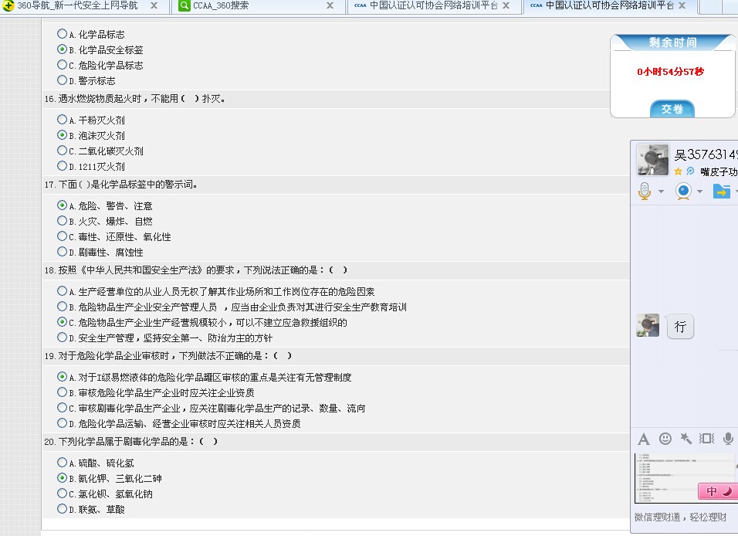Select Q16 option B 泡沫灭火剂
Screen dimensions: 738x536
click(x=62, y=134)
